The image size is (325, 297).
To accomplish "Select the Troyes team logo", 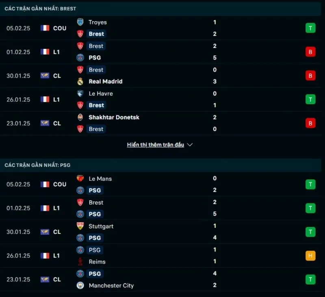I will tap(80, 22).
